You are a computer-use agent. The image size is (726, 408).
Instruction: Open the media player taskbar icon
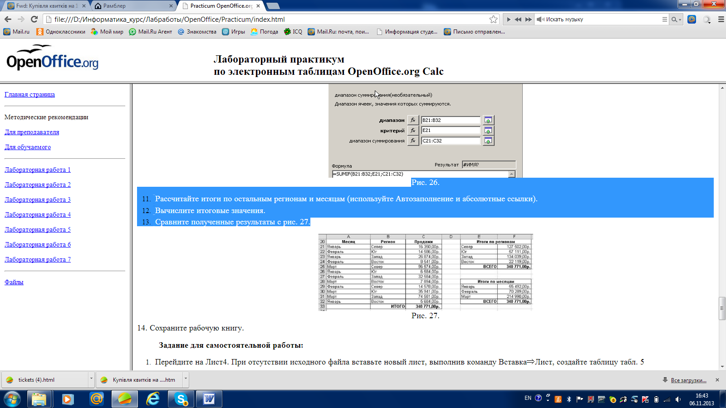click(x=68, y=399)
